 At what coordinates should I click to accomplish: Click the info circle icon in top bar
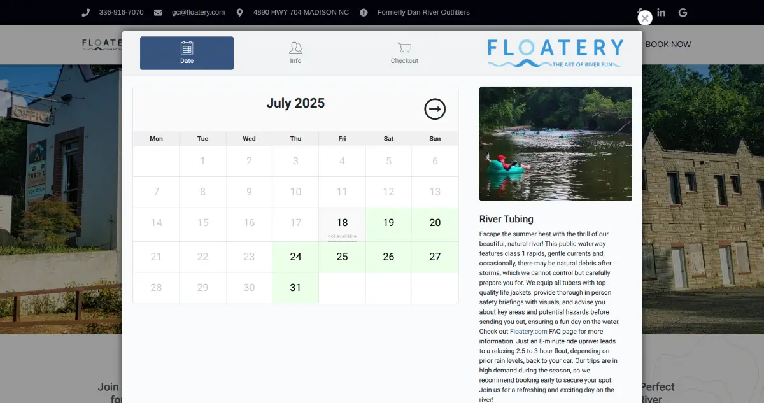(x=364, y=12)
